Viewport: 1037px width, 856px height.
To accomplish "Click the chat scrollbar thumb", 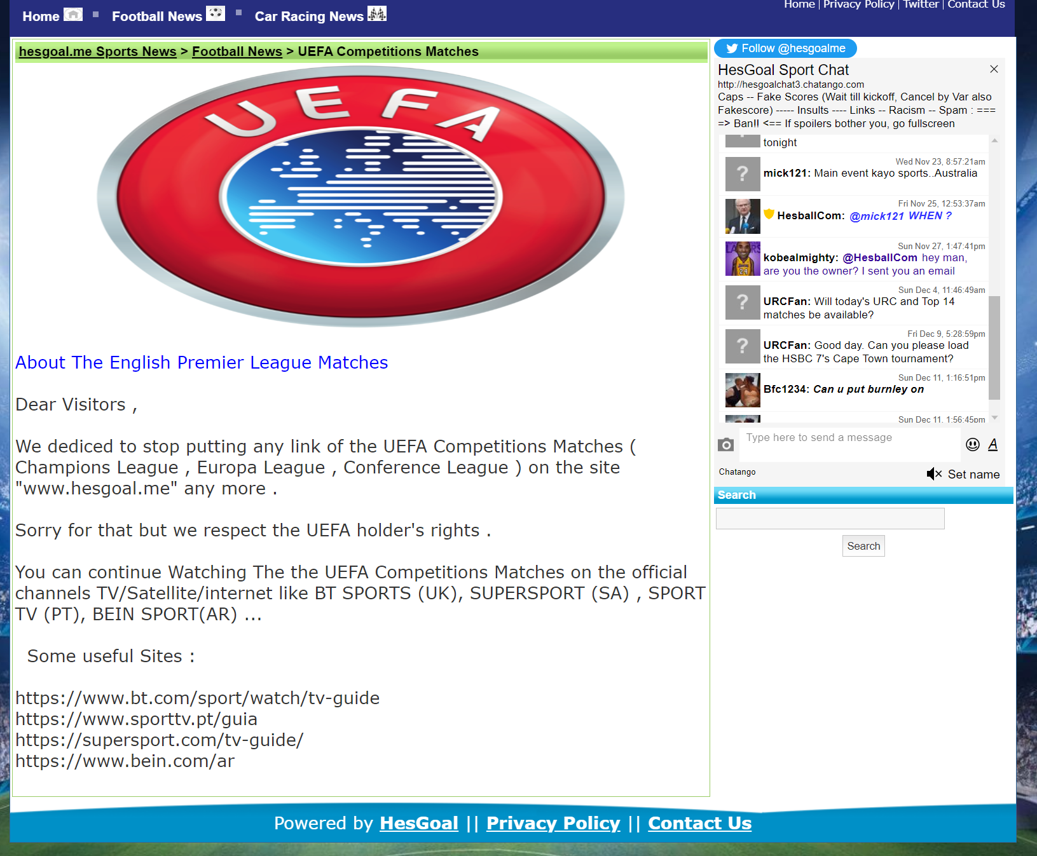I will [x=994, y=348].
